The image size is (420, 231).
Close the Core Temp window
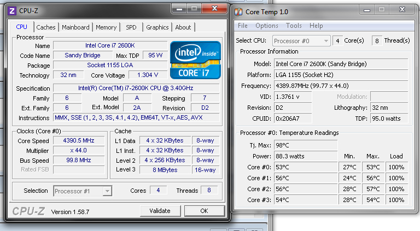coord(402,10)
